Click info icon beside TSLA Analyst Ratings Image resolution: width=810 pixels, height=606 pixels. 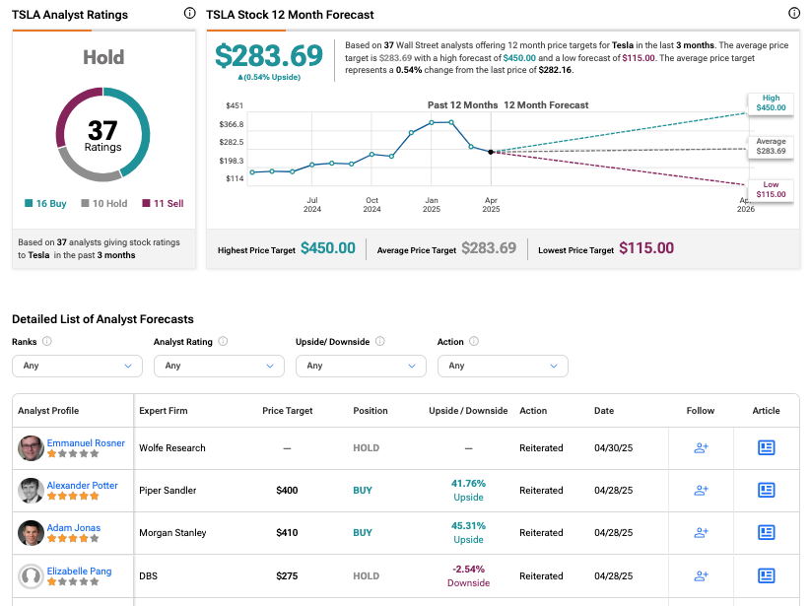click(189, 14)
